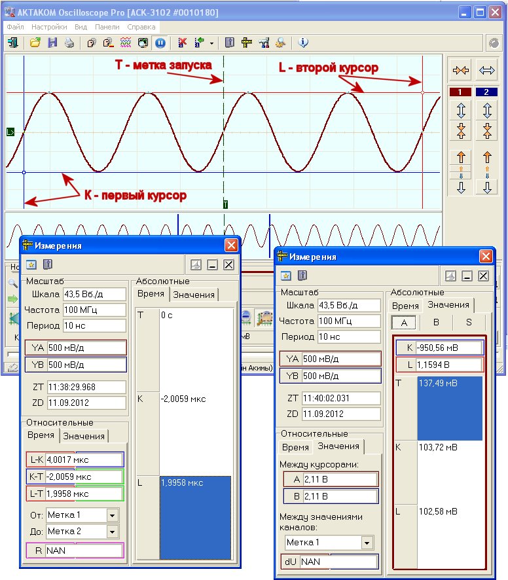Screen dimensions: 508x580
Task: Select absolute Время tab in left window
Action: coord(151,294)
